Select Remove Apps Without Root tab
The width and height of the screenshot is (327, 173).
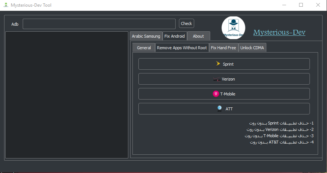point(182,48)
